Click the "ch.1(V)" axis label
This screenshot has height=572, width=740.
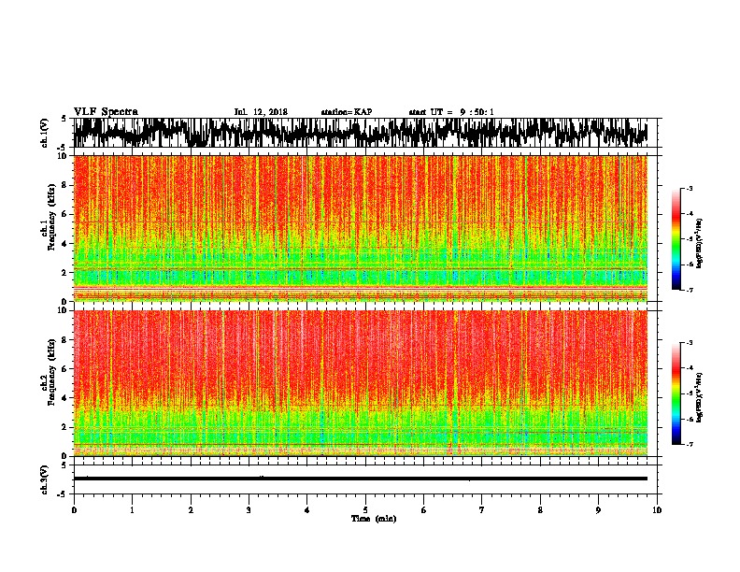click(45, 133)
